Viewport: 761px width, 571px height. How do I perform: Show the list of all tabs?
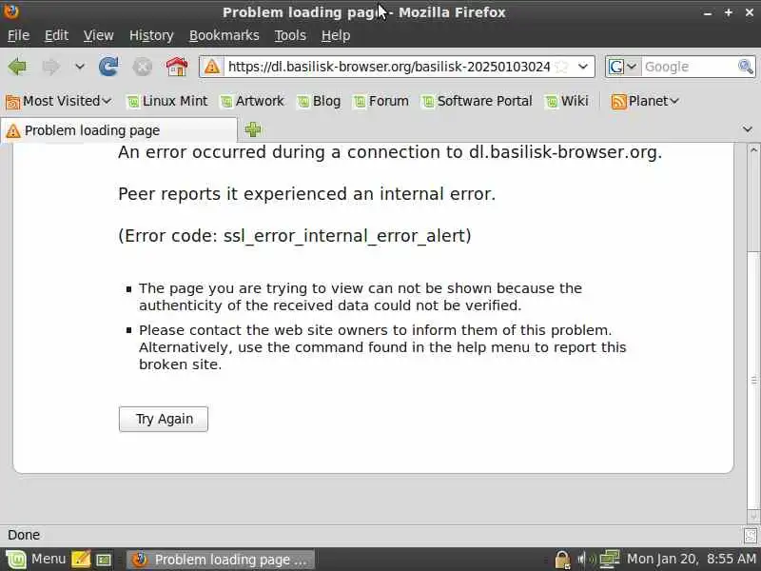click(748, 129)
